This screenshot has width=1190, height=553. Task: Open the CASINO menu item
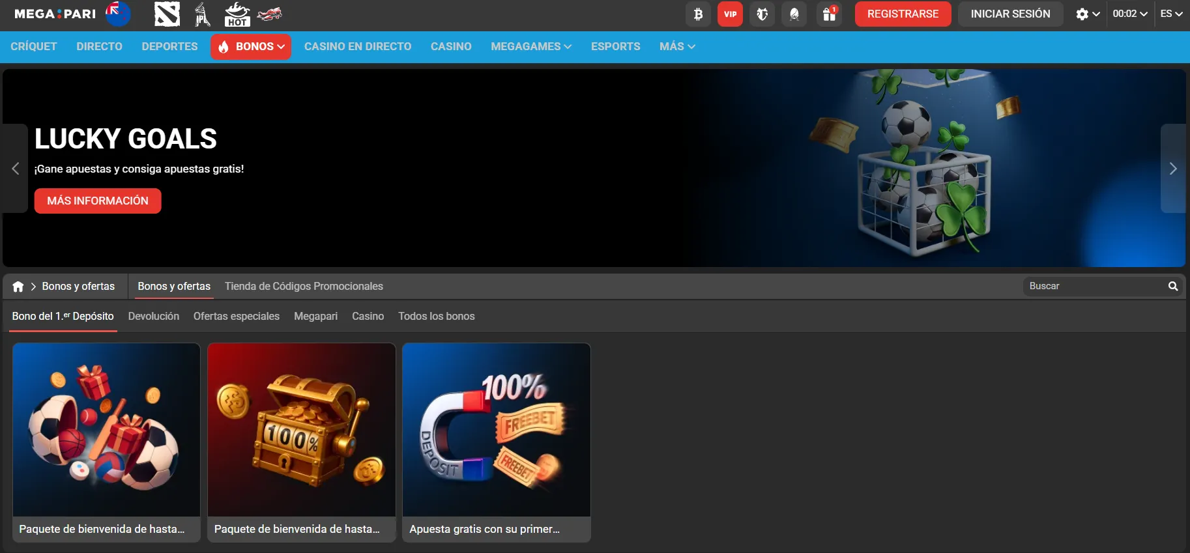451,47
